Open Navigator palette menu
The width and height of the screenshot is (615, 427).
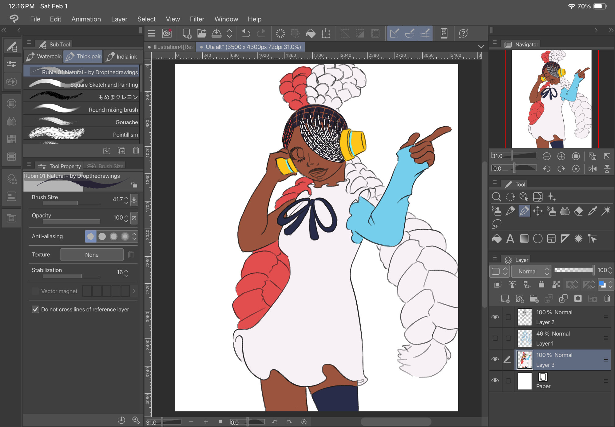point(495,42)
